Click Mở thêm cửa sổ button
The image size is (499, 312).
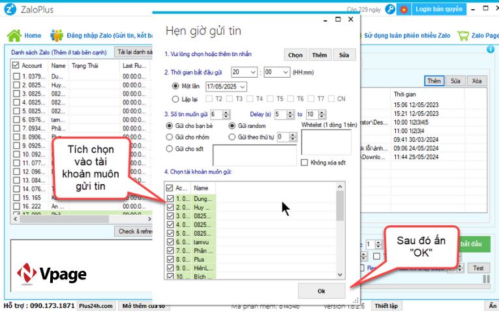(x=144, y=306)
